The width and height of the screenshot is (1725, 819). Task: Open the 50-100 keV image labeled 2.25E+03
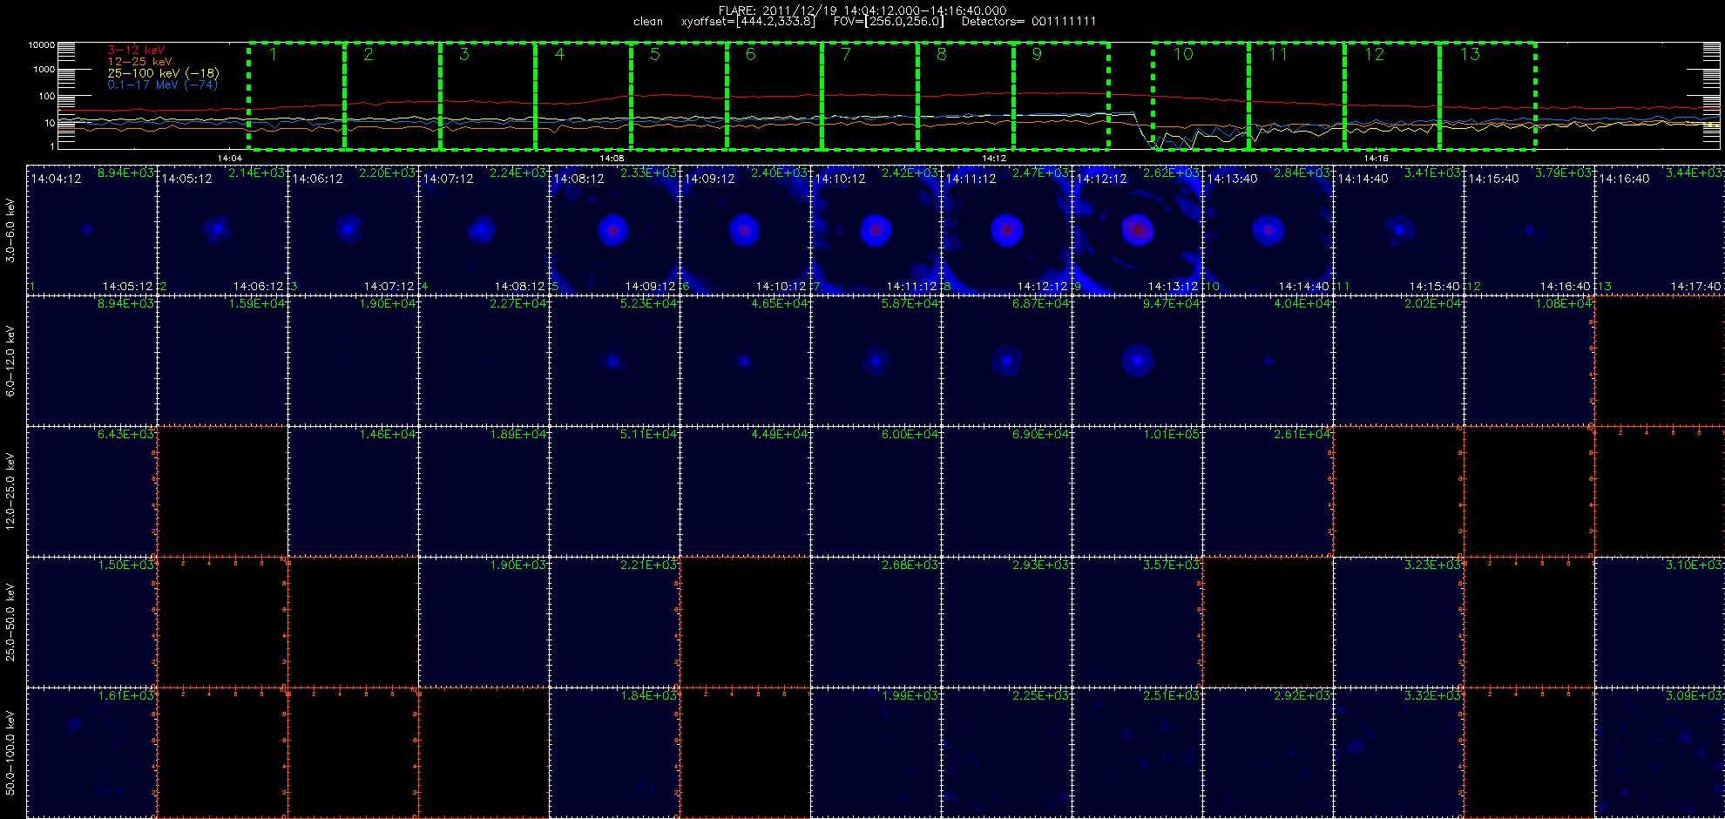click(1006, 753)
